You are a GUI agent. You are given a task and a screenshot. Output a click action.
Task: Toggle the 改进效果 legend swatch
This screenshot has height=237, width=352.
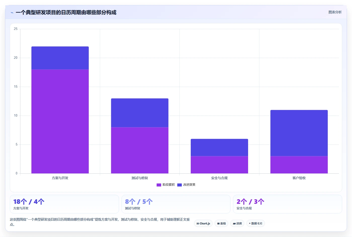[179, 185]
